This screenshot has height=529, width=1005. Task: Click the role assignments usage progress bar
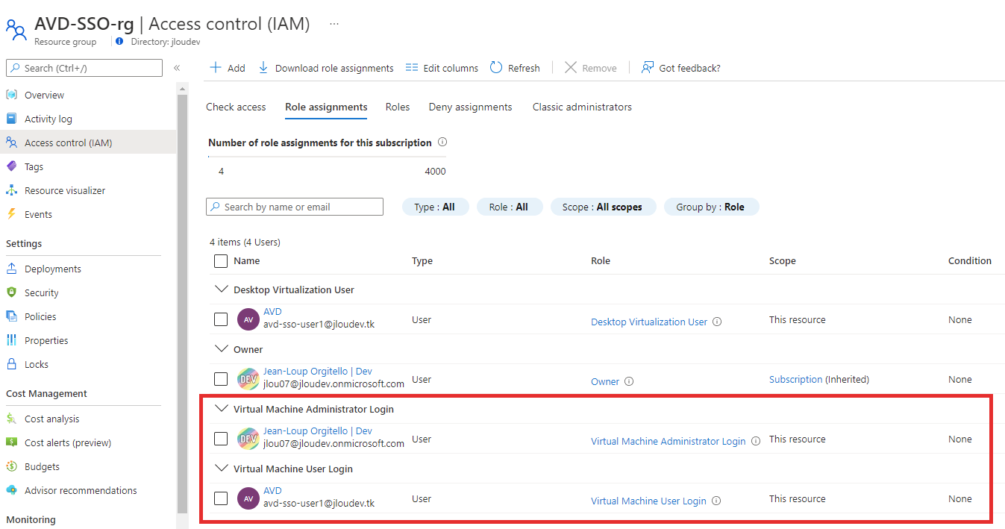point(327,157)
